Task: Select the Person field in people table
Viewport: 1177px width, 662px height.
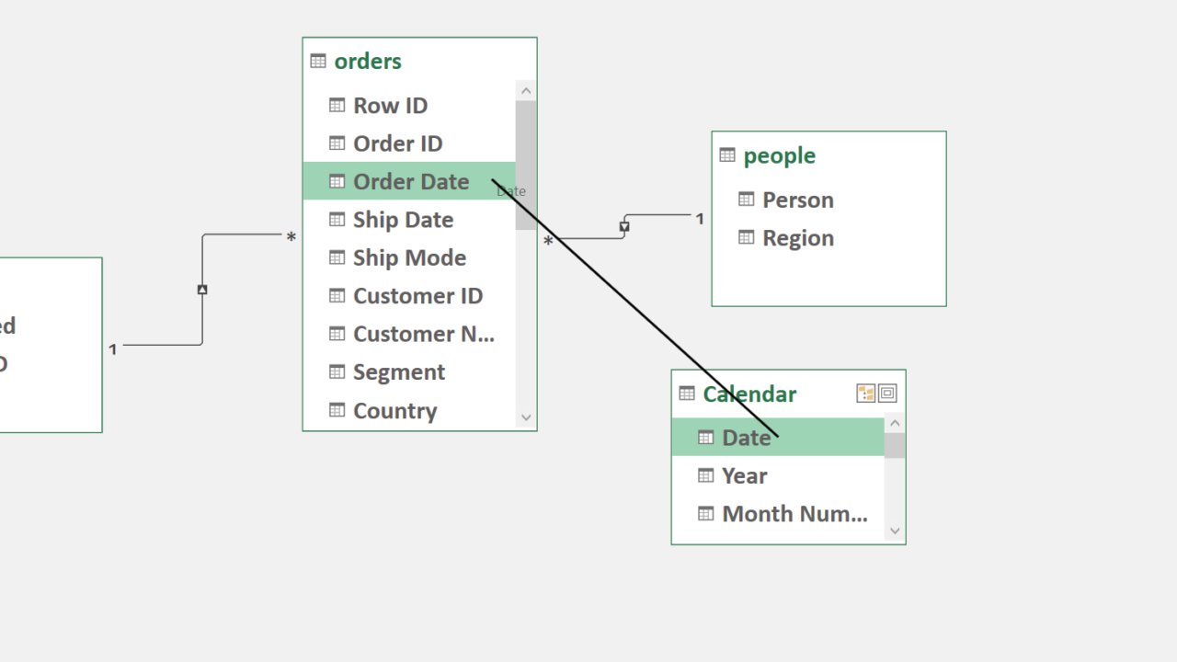Action: [797, 200]
